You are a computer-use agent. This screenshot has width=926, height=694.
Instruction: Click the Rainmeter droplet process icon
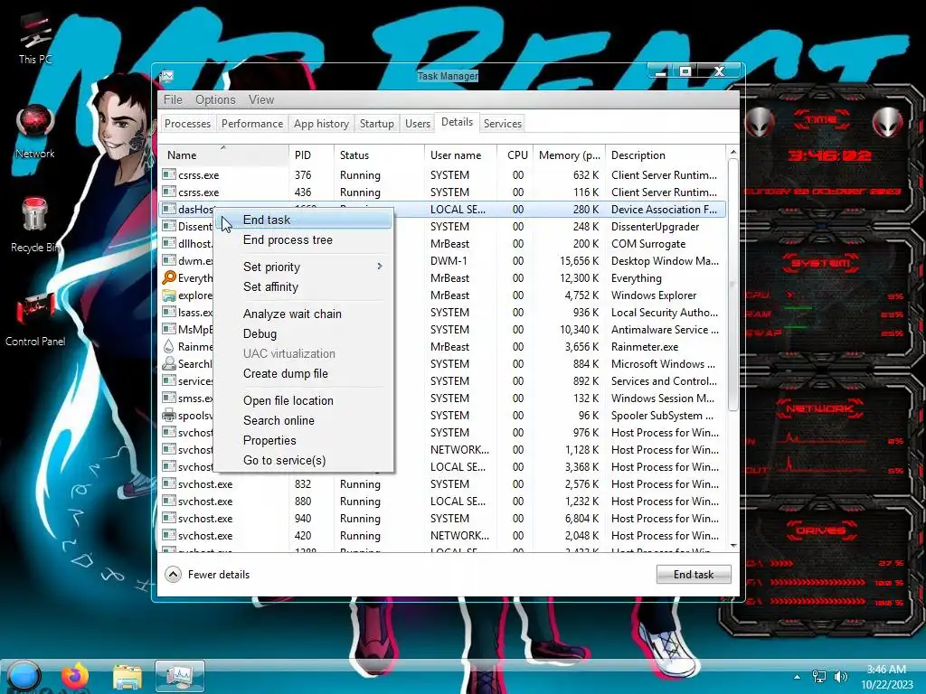pyautogui.click(x=169, y=346)
